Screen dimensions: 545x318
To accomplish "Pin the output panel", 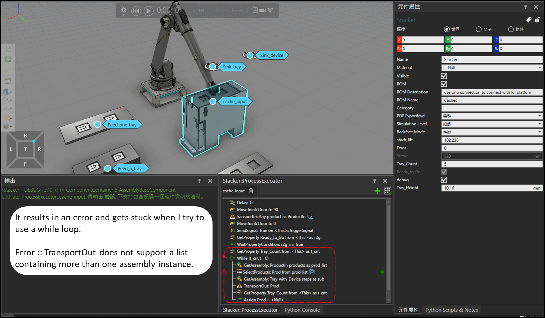I will [x=200, y=181].
